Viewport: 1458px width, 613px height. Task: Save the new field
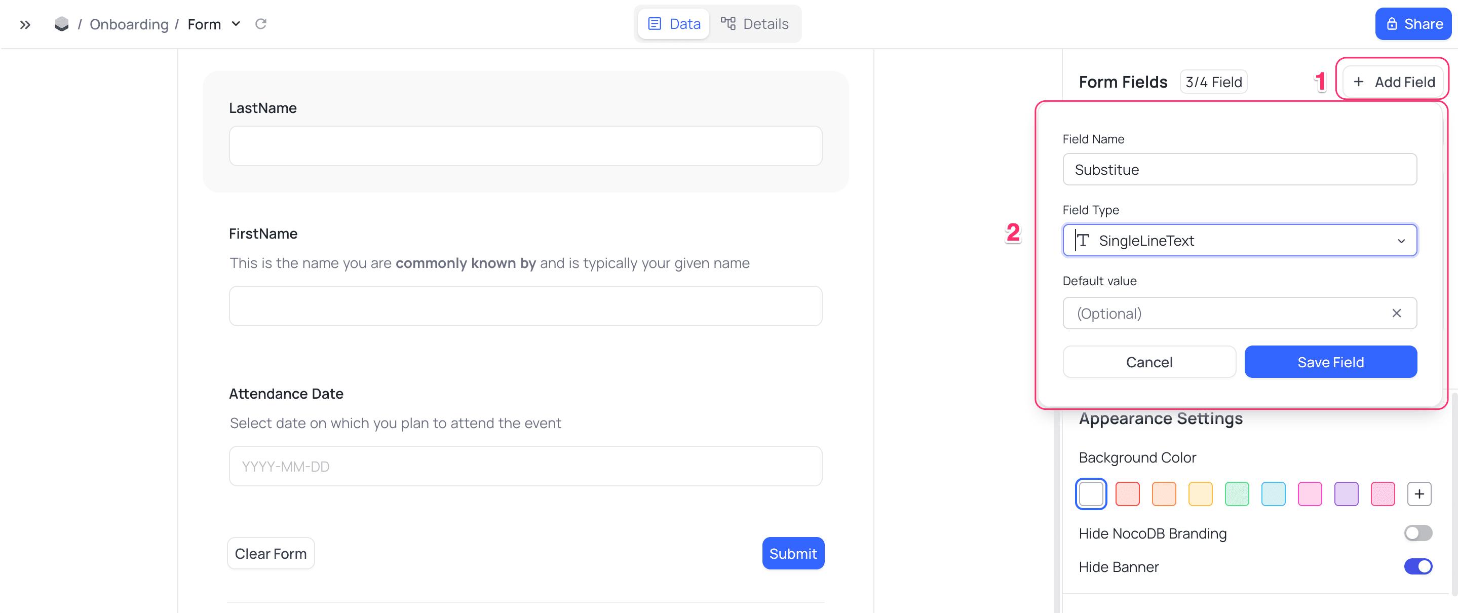1330,362
